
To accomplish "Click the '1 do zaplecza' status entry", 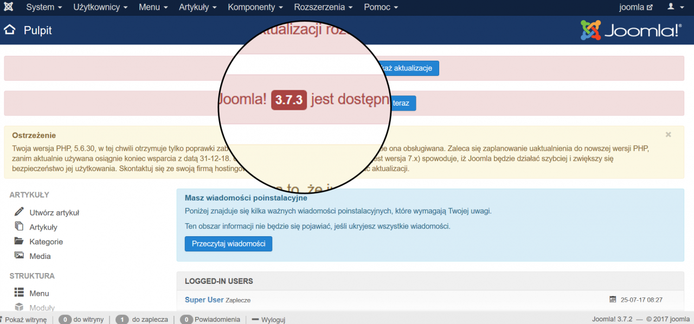I will click(x=142, y=320).
